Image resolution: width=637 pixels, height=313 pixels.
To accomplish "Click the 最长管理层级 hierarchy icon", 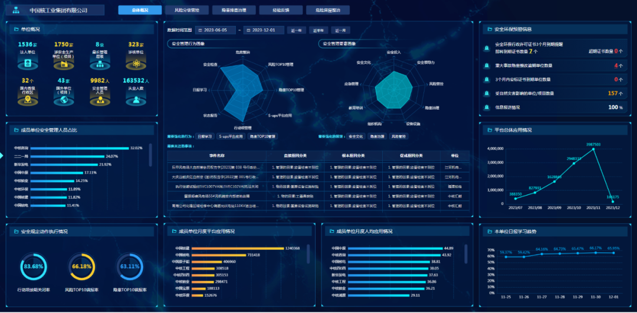I will click(x=99, y=63).
